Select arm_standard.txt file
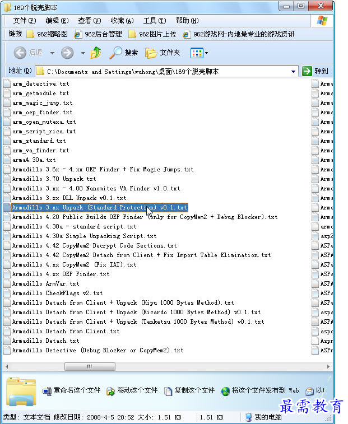348x424 pixels. [x=39, y=141]
